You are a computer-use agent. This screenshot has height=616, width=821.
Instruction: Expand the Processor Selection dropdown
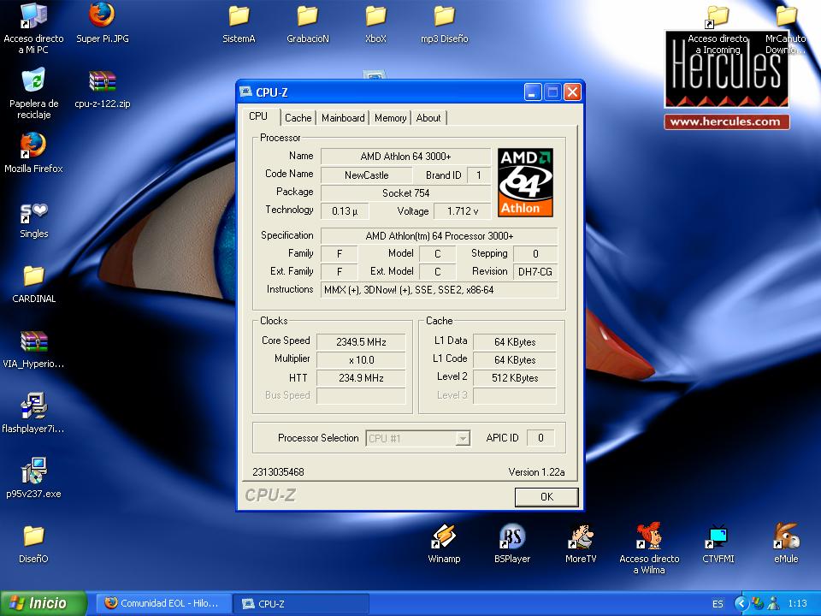pos(462,438)
